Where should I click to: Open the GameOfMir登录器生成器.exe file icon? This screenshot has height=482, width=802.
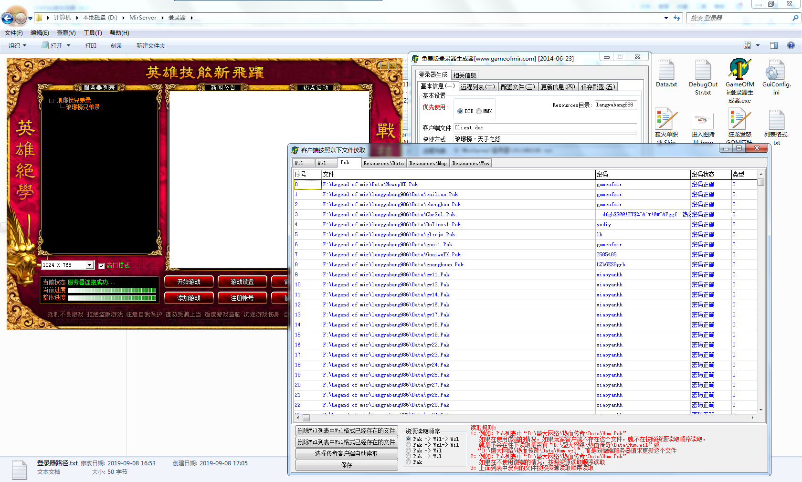tap(739, 70)
